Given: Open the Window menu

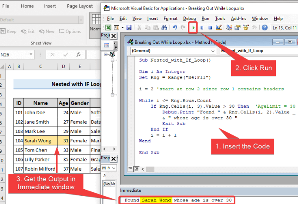Looking at the screenshot, I should pos(260,19).
